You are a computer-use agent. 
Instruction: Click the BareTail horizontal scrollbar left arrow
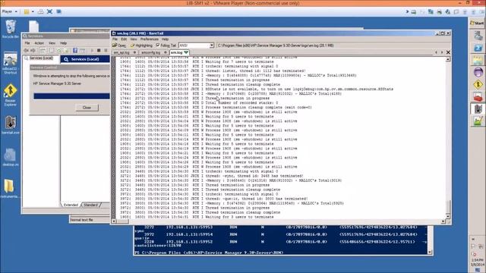(x=114, y=221)
